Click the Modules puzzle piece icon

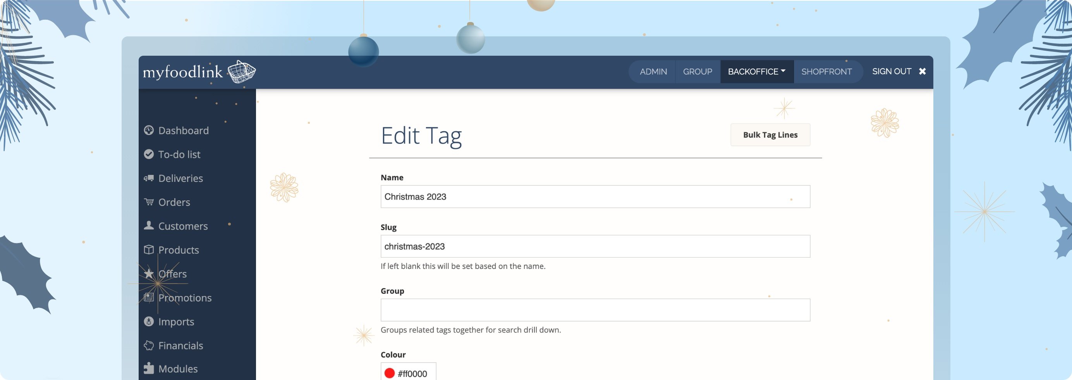(149, 368)
